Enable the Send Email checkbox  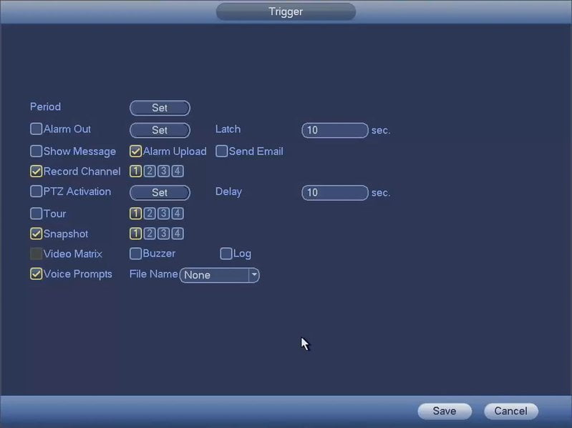tap(221, 151)
